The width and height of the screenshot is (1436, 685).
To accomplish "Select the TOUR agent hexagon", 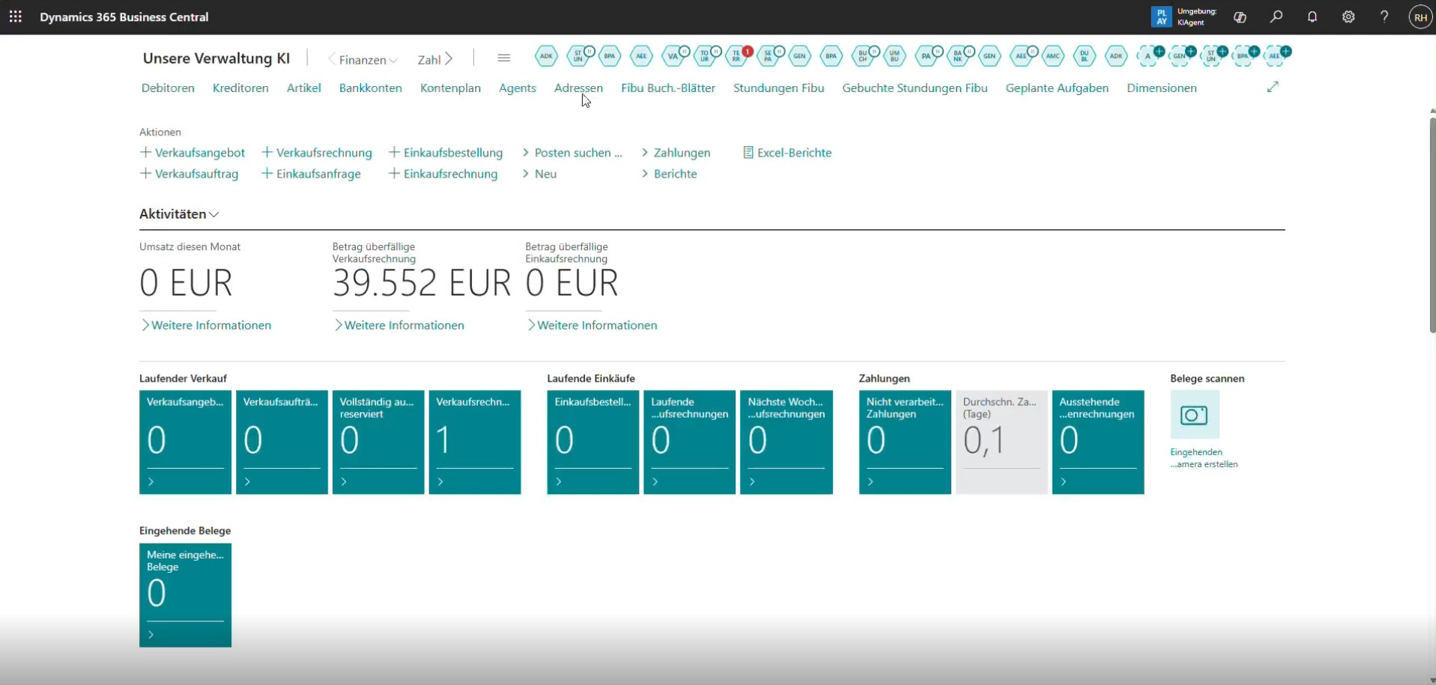I will pyautogui.click(x=706, y=55).
